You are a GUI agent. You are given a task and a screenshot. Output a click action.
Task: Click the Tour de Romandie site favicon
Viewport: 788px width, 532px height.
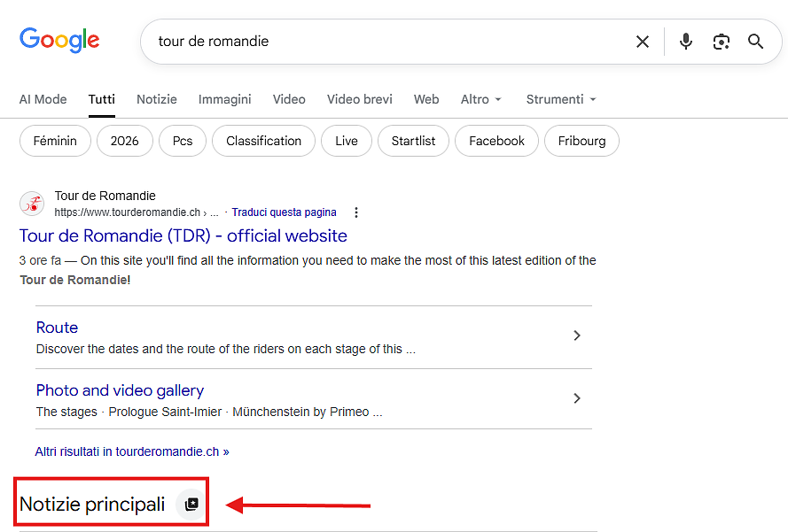(32, 204)
